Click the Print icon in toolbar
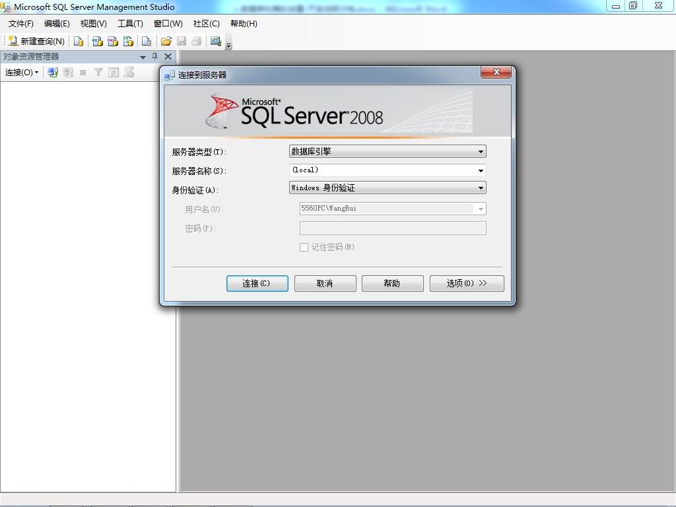Screen dimensions: 676x507 197,41
